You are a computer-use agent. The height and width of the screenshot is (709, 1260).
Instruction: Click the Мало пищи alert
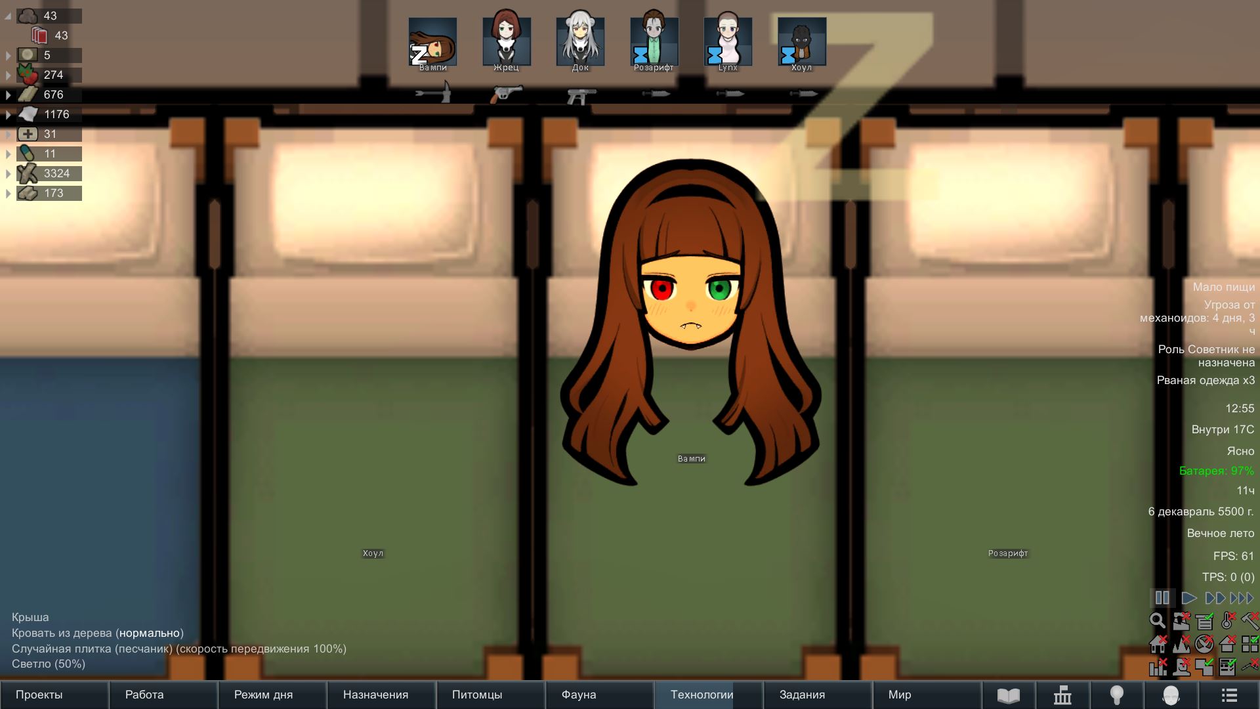[x=1223, y=287]
